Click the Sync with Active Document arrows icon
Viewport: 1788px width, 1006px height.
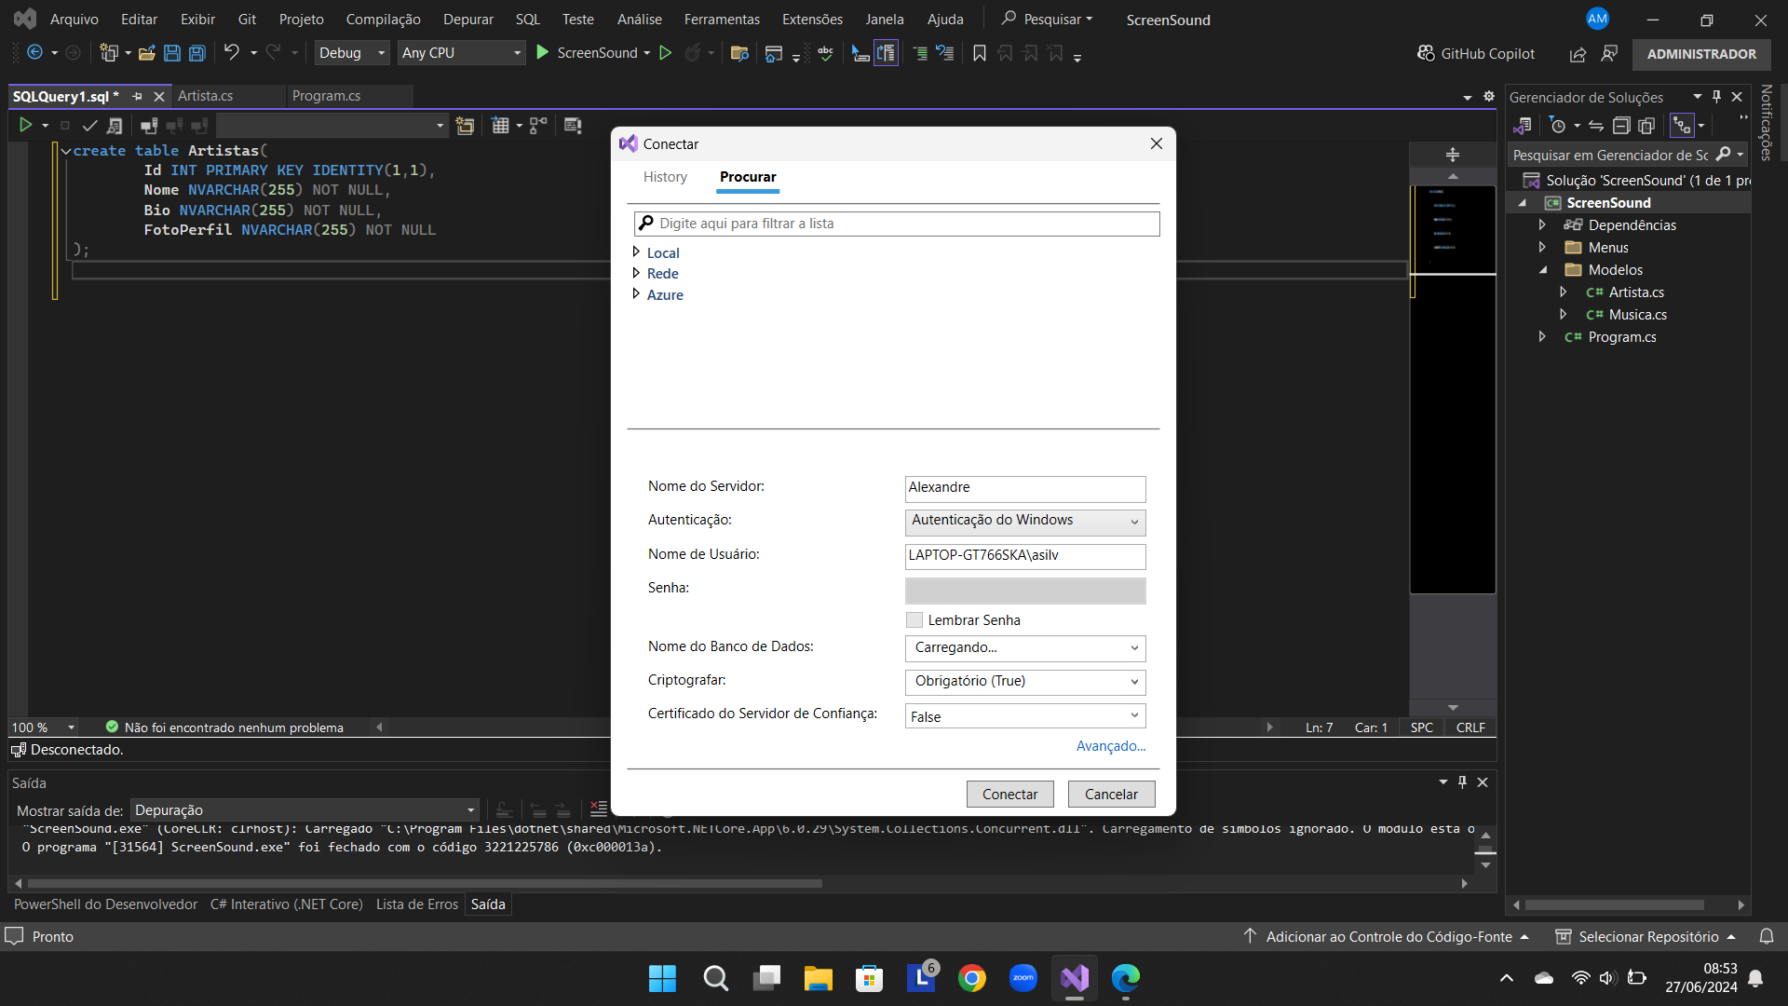click(x=1595, y=125)
